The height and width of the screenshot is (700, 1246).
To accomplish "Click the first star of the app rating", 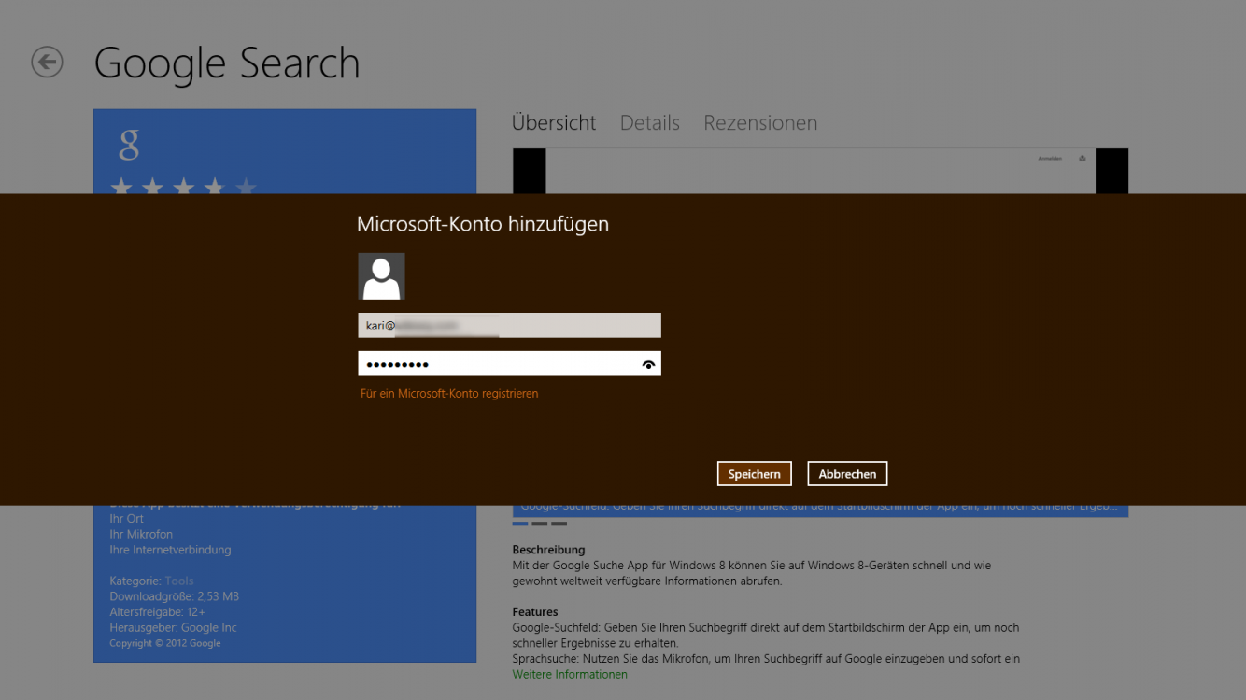I will click(122, 188).
